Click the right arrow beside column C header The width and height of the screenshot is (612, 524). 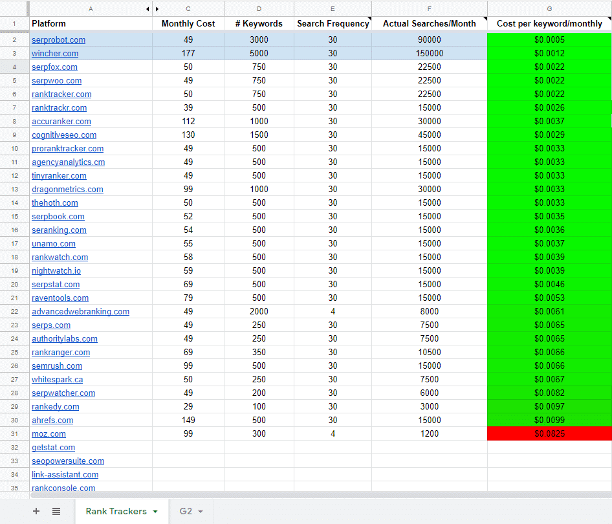pyautogui.click(x=157, y=8)
